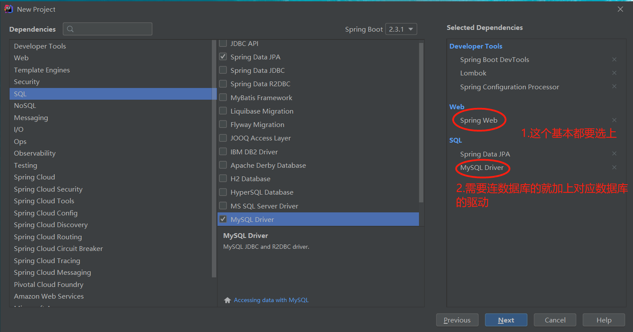Screen dimensions: 633x332
Task: Select the Messaging category
Action: [x=111, y=117]
